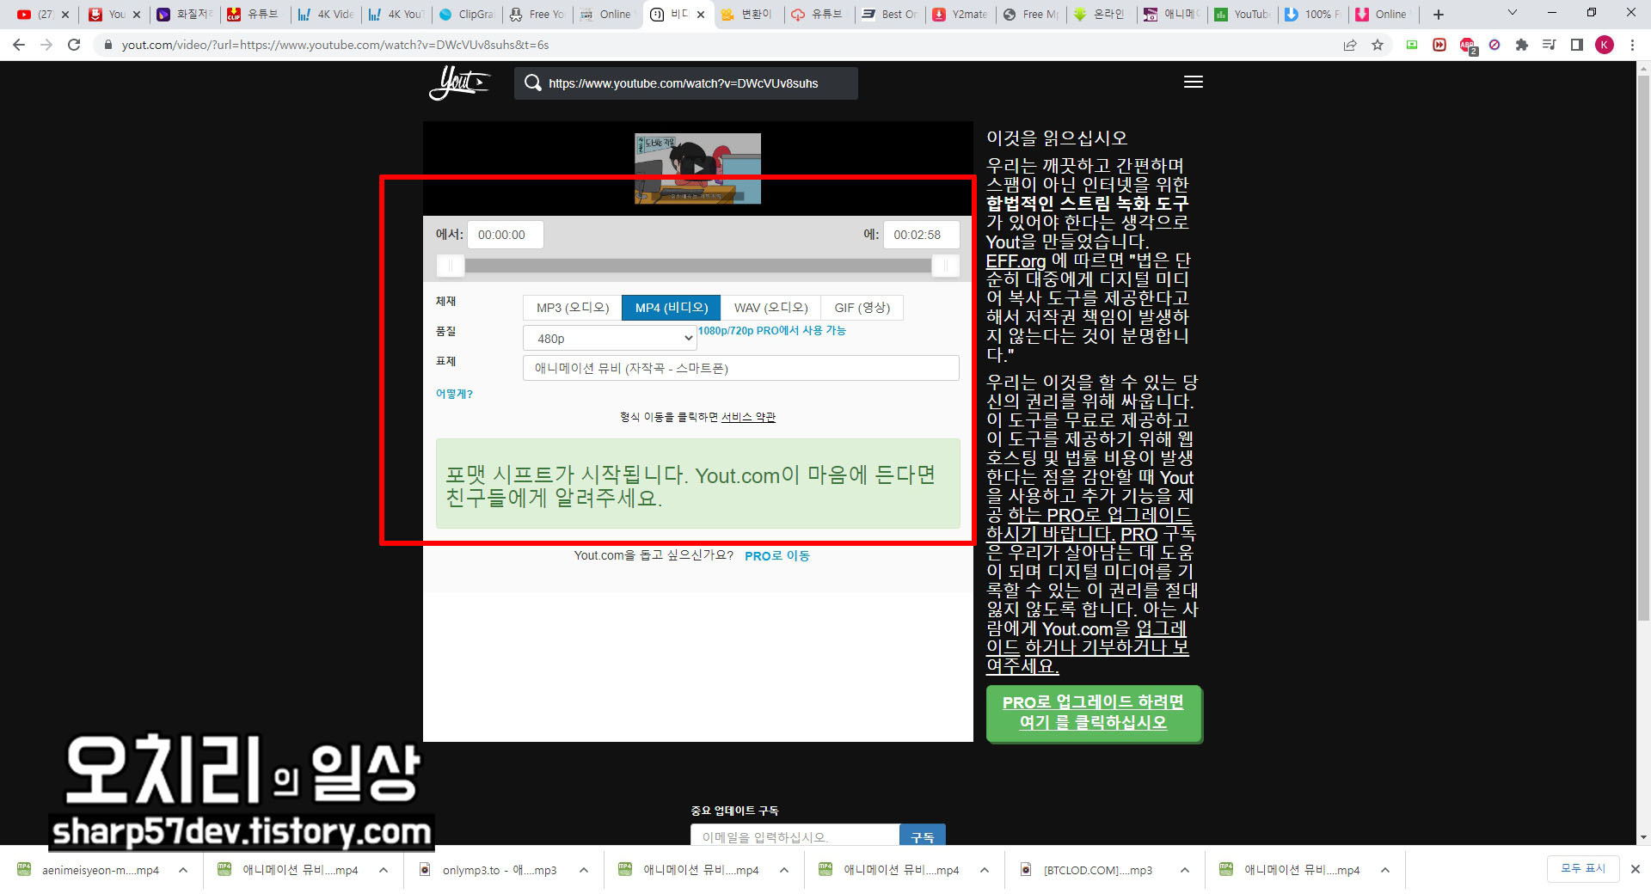Click the 구독 subscribe button

[923, 836]
